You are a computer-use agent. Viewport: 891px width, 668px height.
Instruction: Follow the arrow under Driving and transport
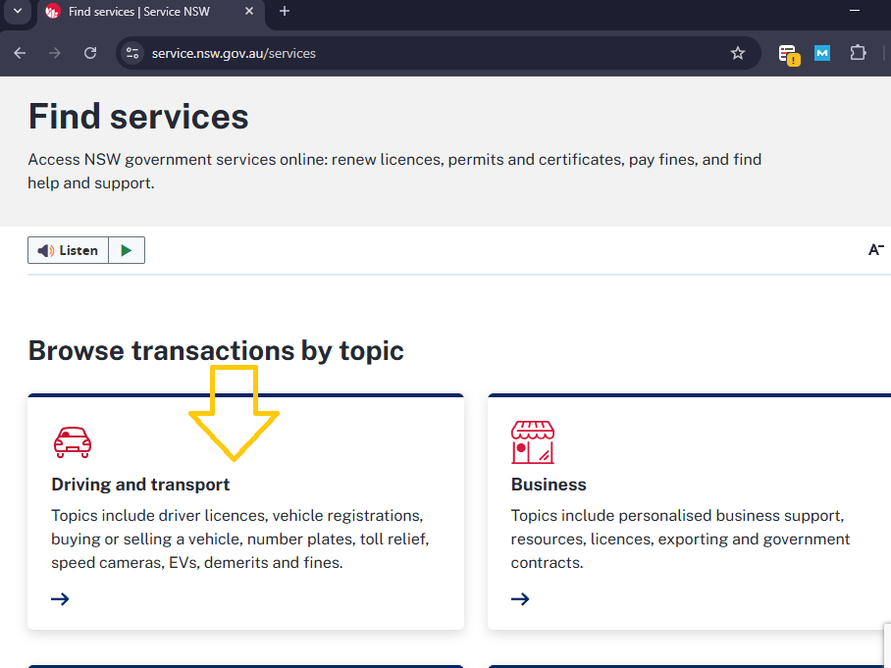click(60, 598)
